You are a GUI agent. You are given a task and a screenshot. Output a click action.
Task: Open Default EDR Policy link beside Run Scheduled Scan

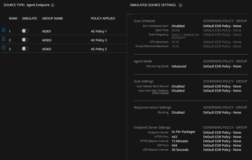point(222,26)
